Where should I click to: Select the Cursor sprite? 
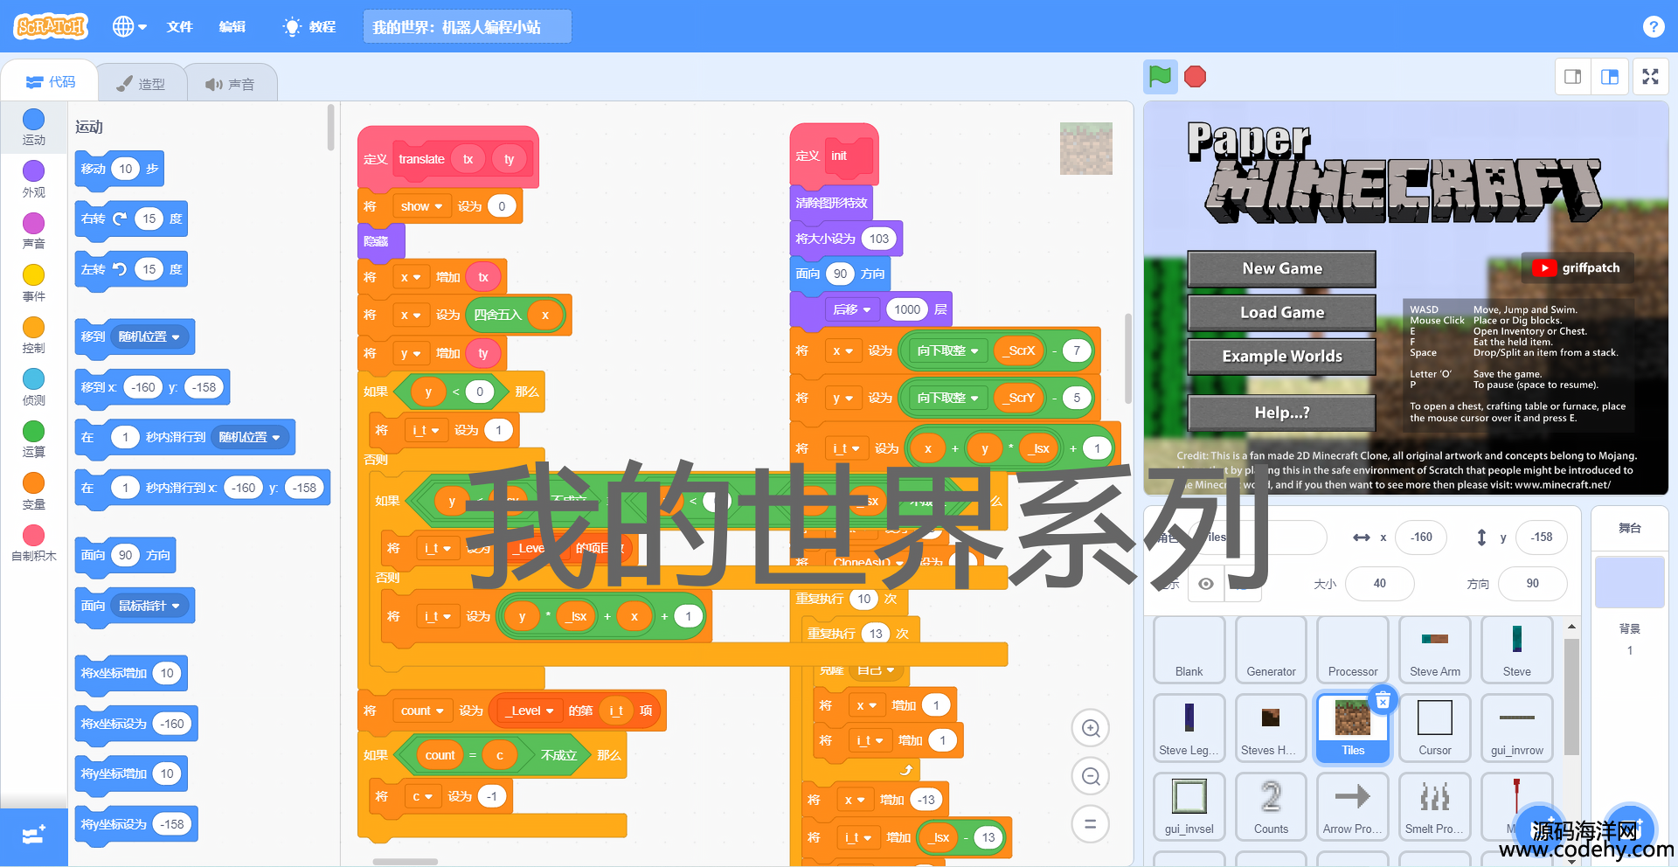(1434, 727)
